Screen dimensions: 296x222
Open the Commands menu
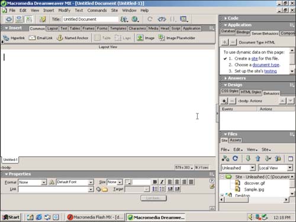pyautogui.click(x=97, y=10)
